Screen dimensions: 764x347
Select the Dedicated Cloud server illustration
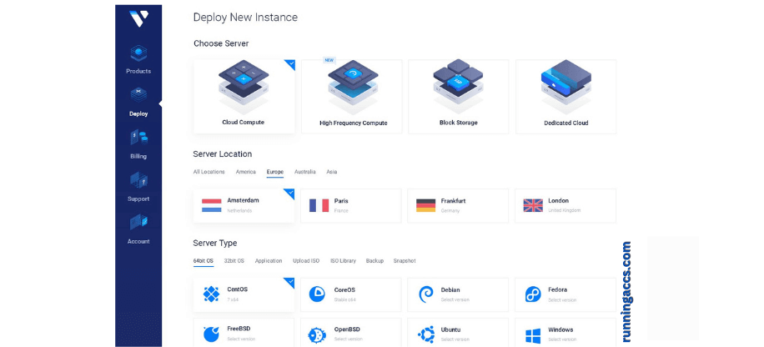pyautogui.click(x=565, y=87)
